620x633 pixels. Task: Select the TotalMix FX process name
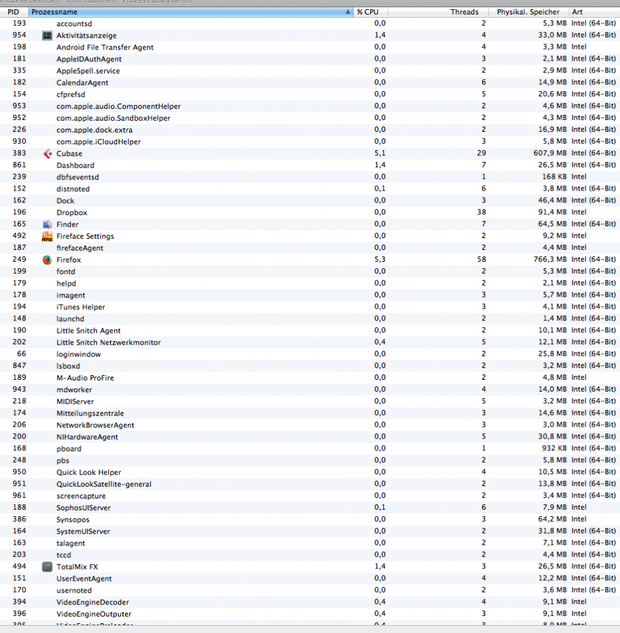pos(77,567)
